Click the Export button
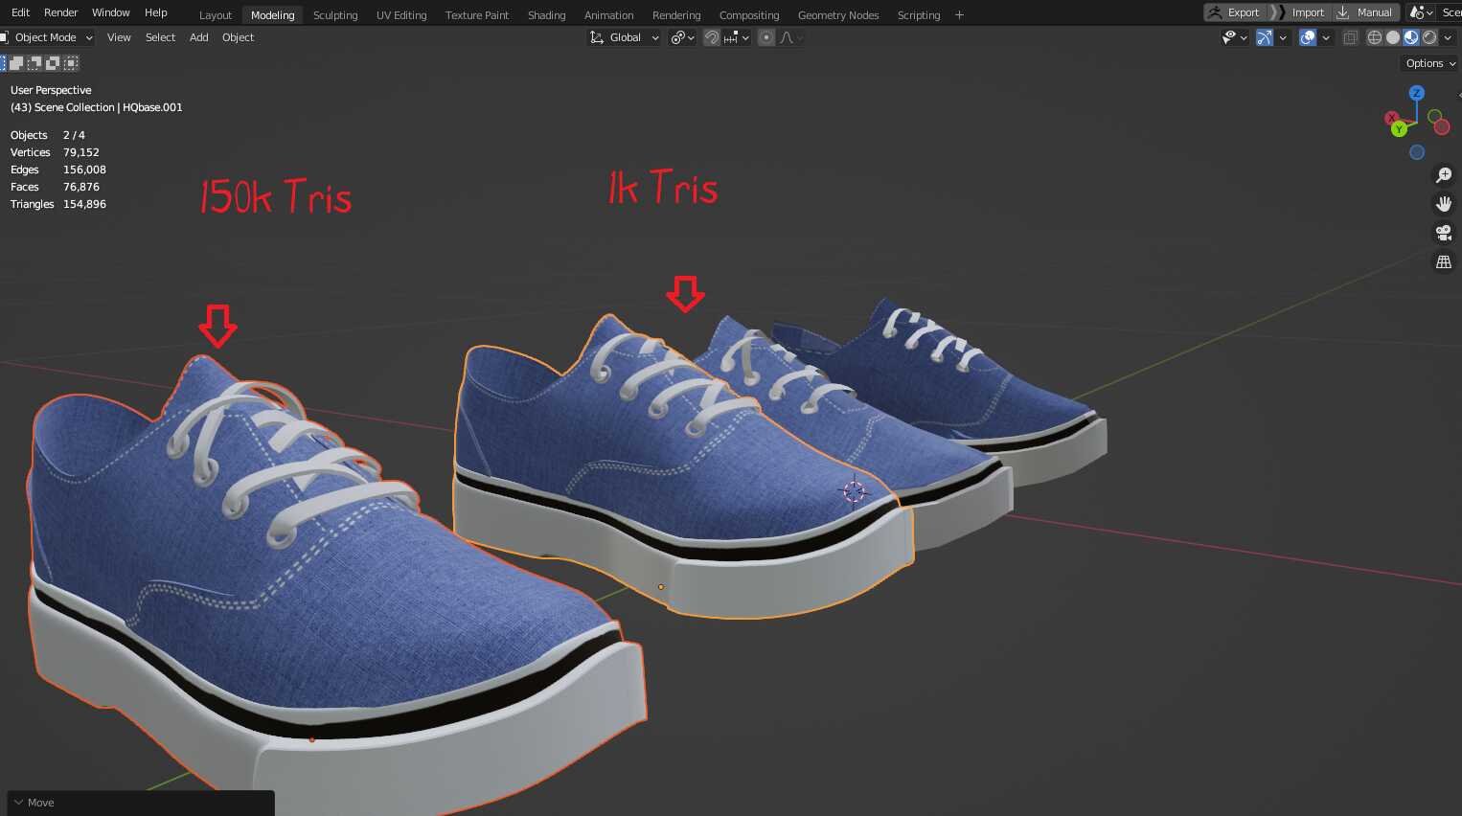This screenshot has width=1462, height=816. click(x=1235, y=12)
